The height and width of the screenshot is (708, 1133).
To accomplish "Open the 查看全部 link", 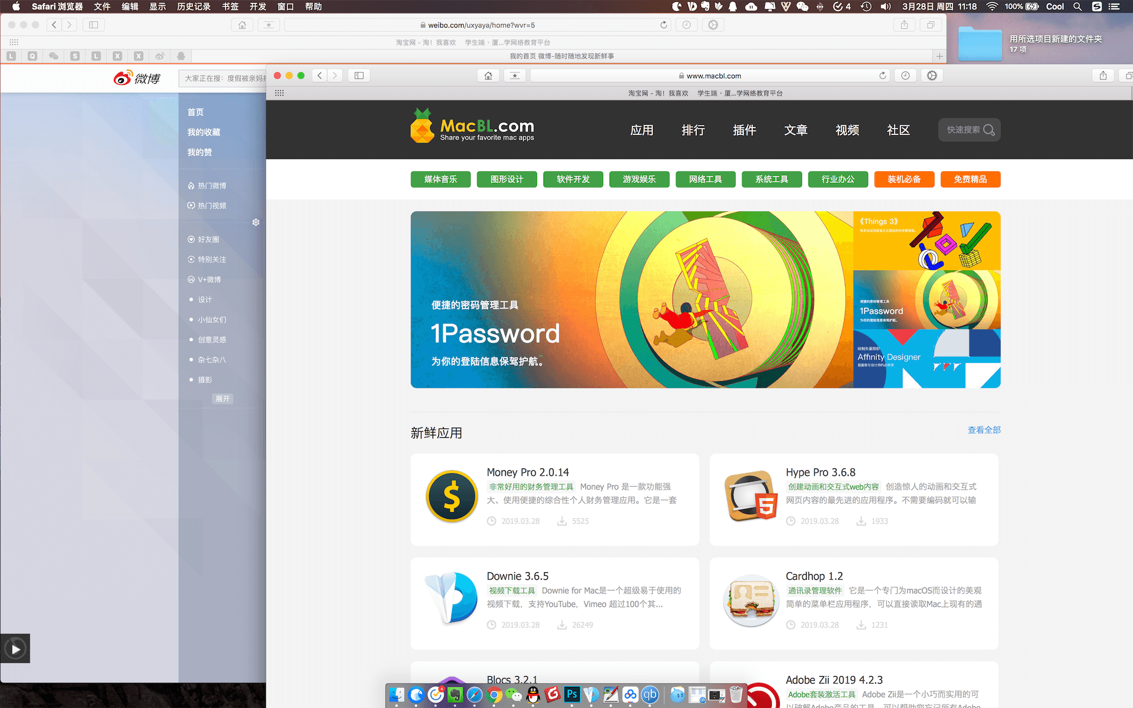I will tap(984, 430).
